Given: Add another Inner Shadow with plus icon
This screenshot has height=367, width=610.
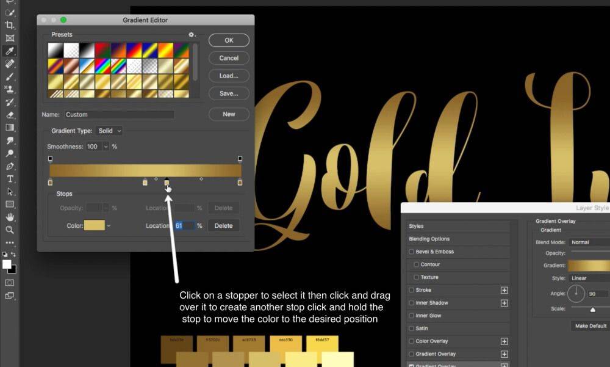Looking at the screenshot, I should tap(504, 303).
